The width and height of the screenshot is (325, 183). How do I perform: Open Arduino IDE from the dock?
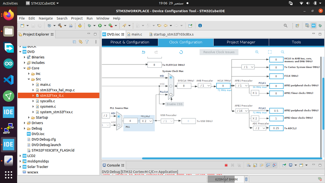[8, 63]
